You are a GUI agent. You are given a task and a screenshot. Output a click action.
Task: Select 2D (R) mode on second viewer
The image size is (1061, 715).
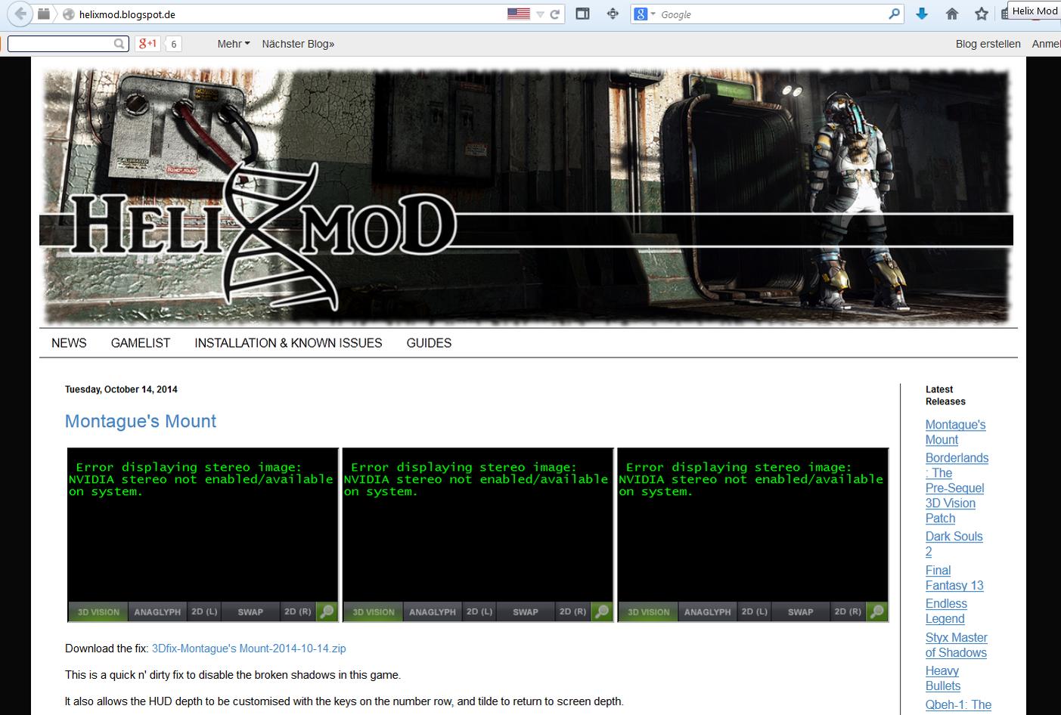[x=572, y=612]
